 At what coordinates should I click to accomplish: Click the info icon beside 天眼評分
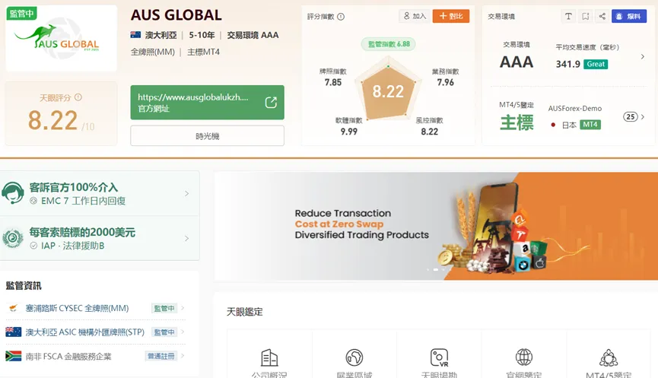(x=78, y=97)
